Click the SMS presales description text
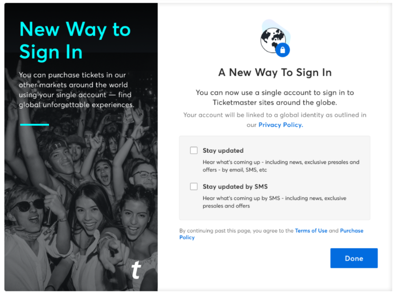396x295 pixels. (274, 202)
